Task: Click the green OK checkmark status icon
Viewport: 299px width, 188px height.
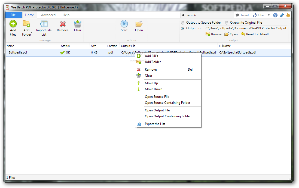Action: coord(62,52)
